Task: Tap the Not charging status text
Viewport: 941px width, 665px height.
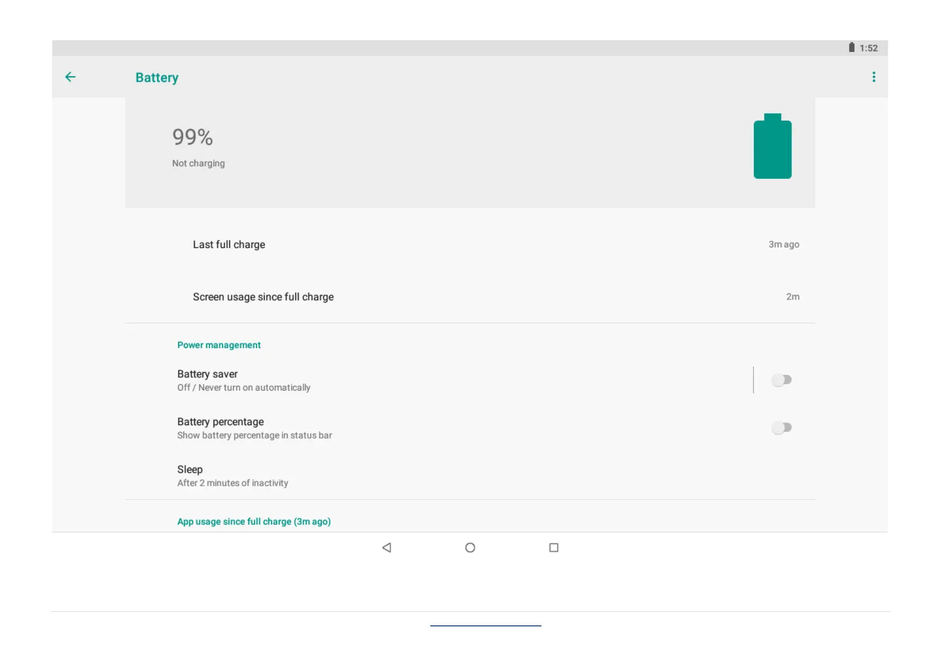Action: 198,163
